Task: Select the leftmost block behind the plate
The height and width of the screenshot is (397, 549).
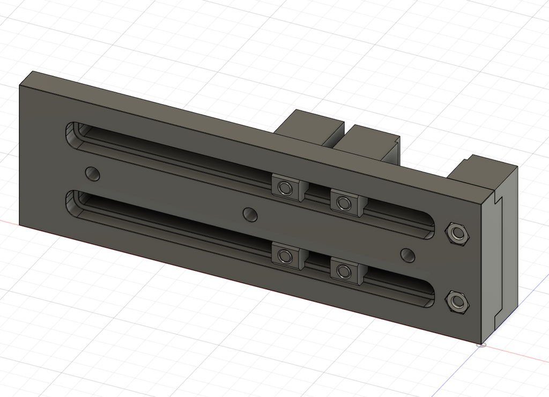Action: [309, 127]
